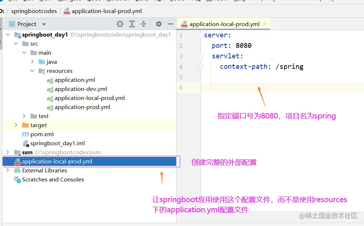Click the /spring value on line 4

click(289, 67)
